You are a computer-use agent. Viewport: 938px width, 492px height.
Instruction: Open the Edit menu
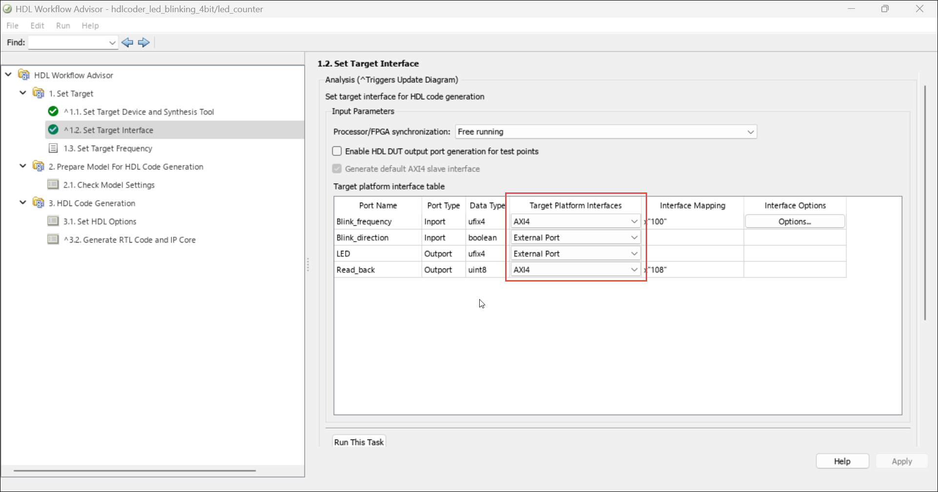click(x=37, y=26)
